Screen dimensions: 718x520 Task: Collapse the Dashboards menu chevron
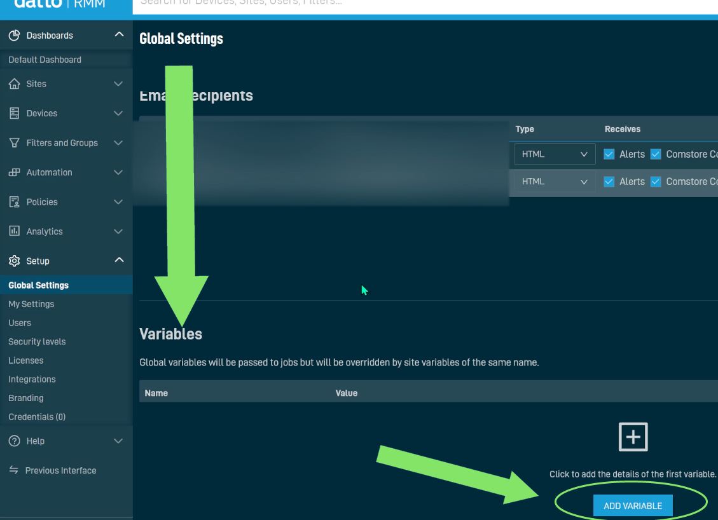[x=119, y=34]
